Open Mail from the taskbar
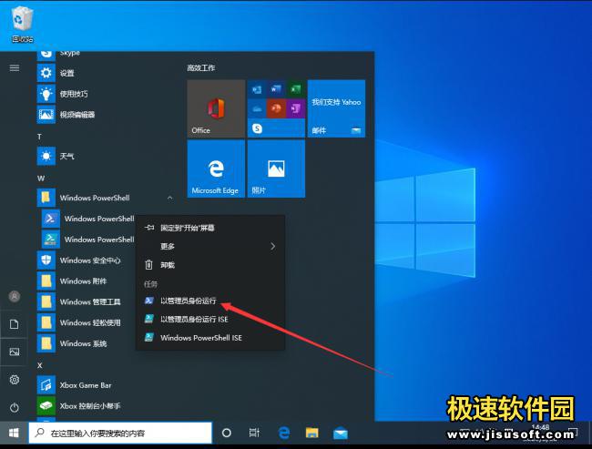 coord(341,433)
